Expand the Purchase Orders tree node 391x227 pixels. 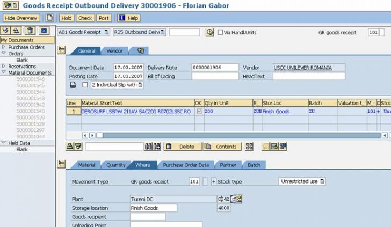click(4, 47)
